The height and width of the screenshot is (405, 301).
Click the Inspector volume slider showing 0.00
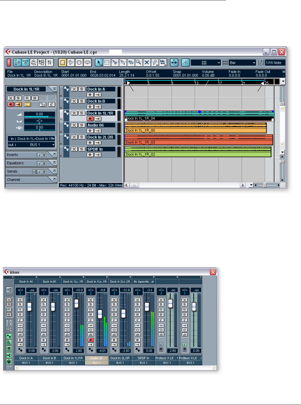[x=39, y=114]
